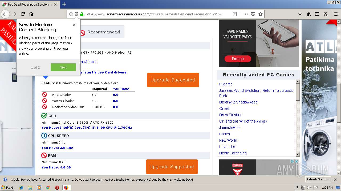Open the Firefox home page icon
Screen dimensions: 341x191
click(x=31, y=14)
